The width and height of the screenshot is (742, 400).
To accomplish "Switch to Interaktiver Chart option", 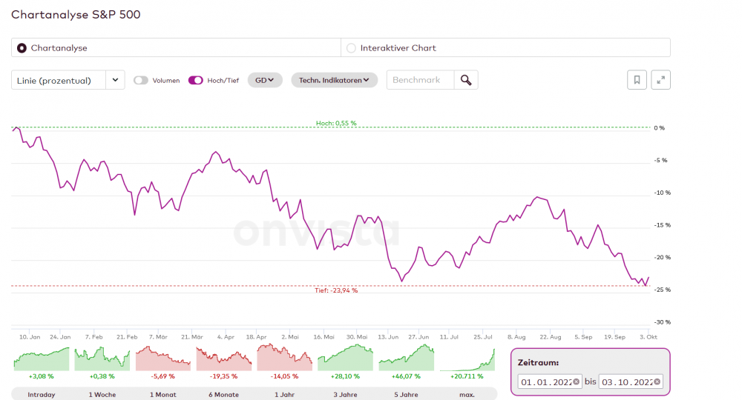I will 352,48.
